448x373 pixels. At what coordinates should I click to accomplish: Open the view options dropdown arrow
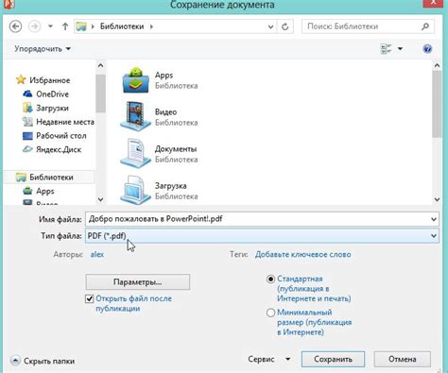pos(400,49)
